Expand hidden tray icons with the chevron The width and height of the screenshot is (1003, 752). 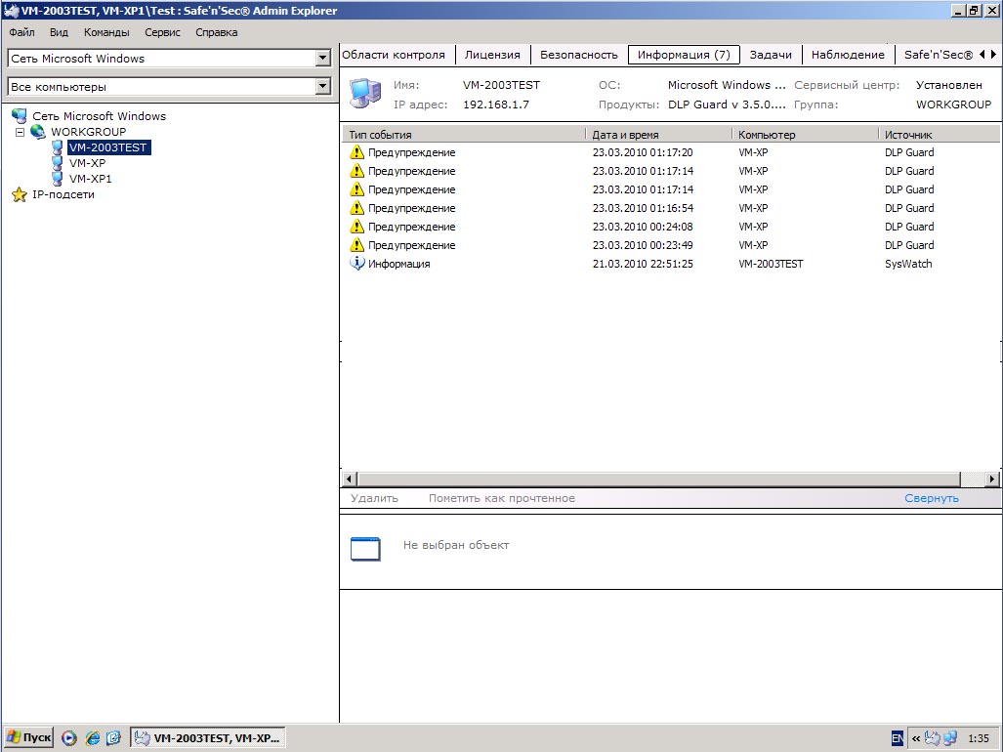pyautogui.click(x=915, y=738)
